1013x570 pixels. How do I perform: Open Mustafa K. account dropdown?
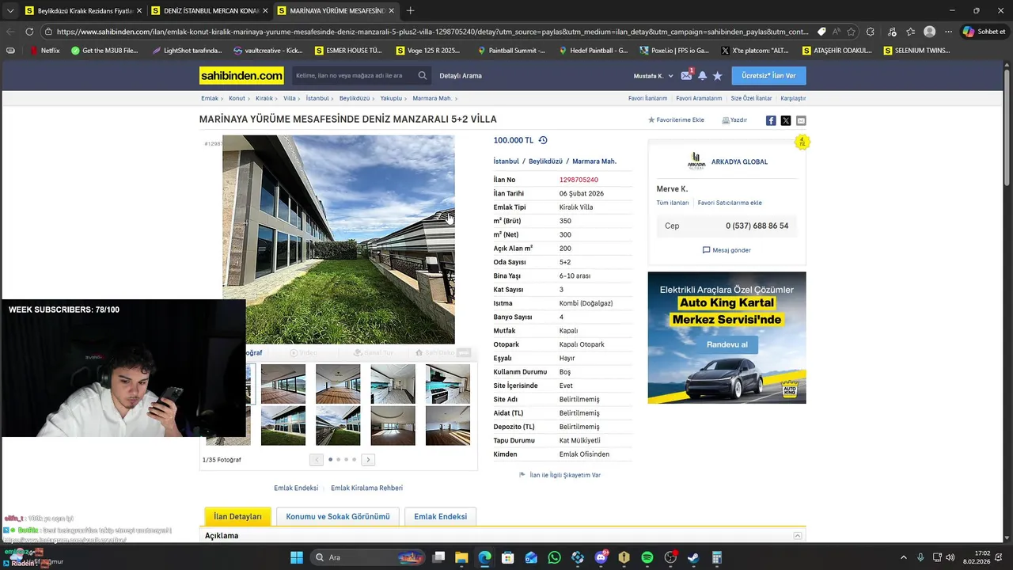click(653, 76)
